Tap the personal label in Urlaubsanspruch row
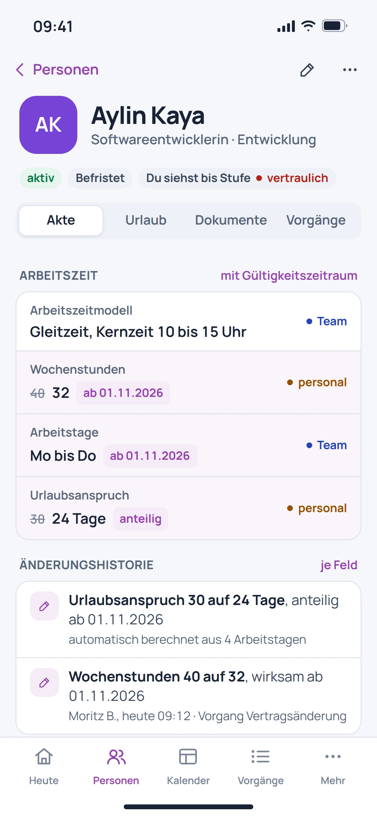The width and height of the screenshot is (377, 817). click(317, 508)
